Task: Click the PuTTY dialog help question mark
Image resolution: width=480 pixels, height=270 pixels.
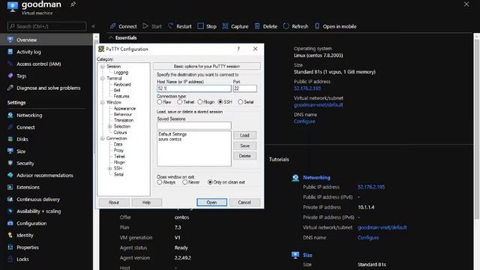Action: pos(238,49)
